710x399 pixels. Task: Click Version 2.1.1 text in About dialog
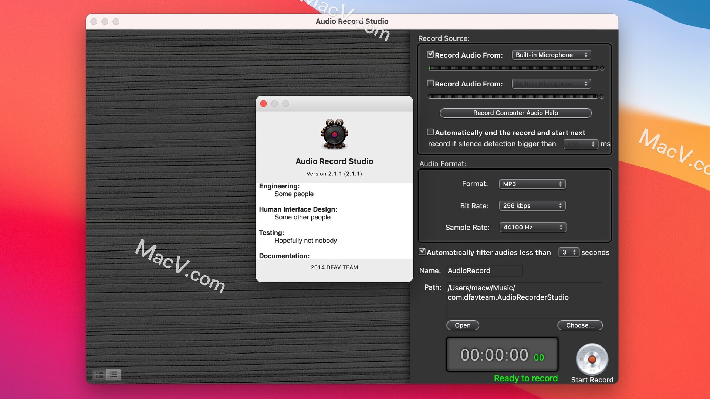[x=334, y=174]
